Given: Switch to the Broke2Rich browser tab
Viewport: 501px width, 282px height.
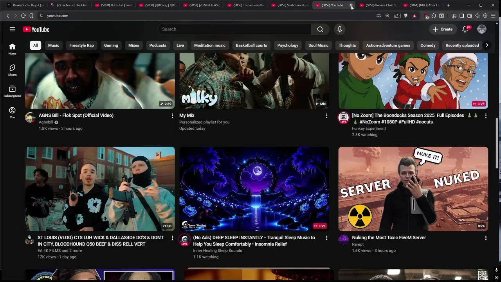Looking at the screenshot, I should [x=25, y=5].
